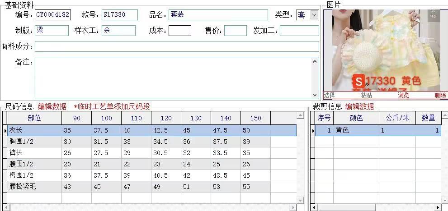The height and width of the screenshot is (211, 448).
Task: Click the 备注 scrollbar up arrow
Action: [315, 61]
